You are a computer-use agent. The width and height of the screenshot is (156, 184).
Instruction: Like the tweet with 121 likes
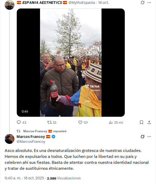coord(80,122)
